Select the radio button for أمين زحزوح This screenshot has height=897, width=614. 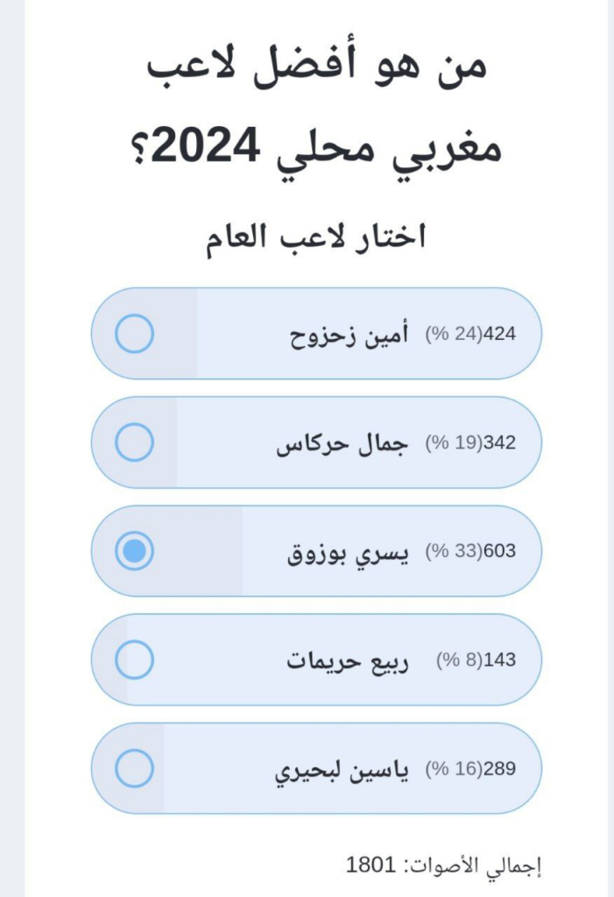pyautogui.click(x=134, y=334)
